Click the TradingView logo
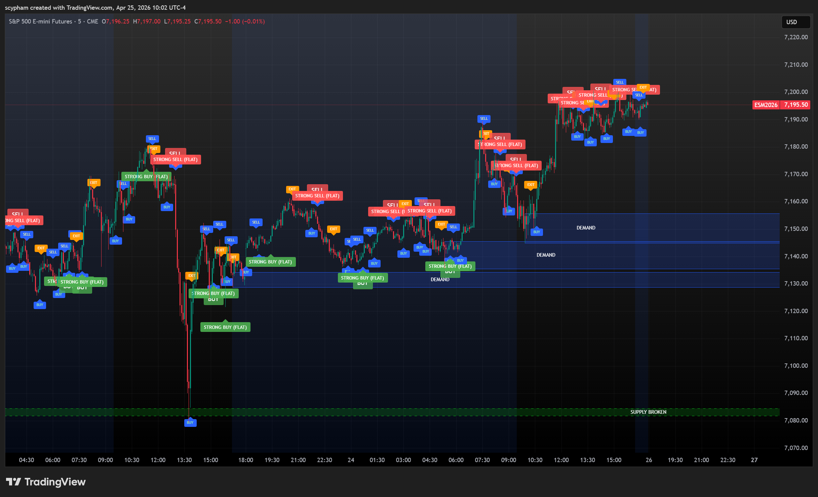This screenshot has height=497, width=818. 13,482
